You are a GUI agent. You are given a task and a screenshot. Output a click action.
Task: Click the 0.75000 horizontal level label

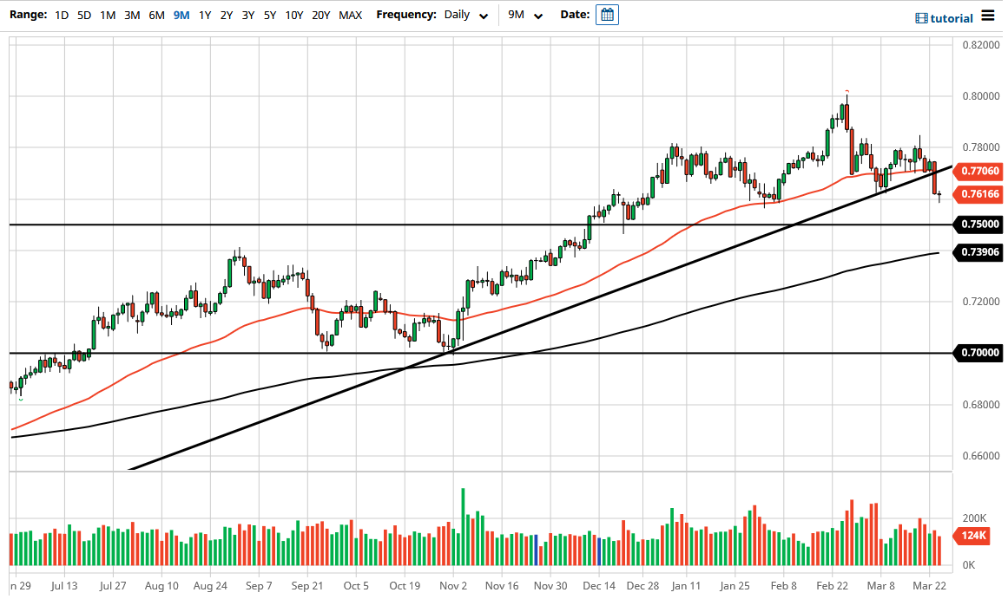click(978, 224)
